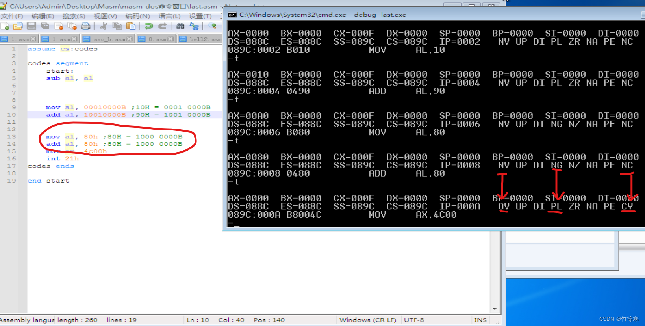Click the cmd.exe window title icon
Image resolution: width=645 pixels, height=326 pixels.
click(232, 15)
